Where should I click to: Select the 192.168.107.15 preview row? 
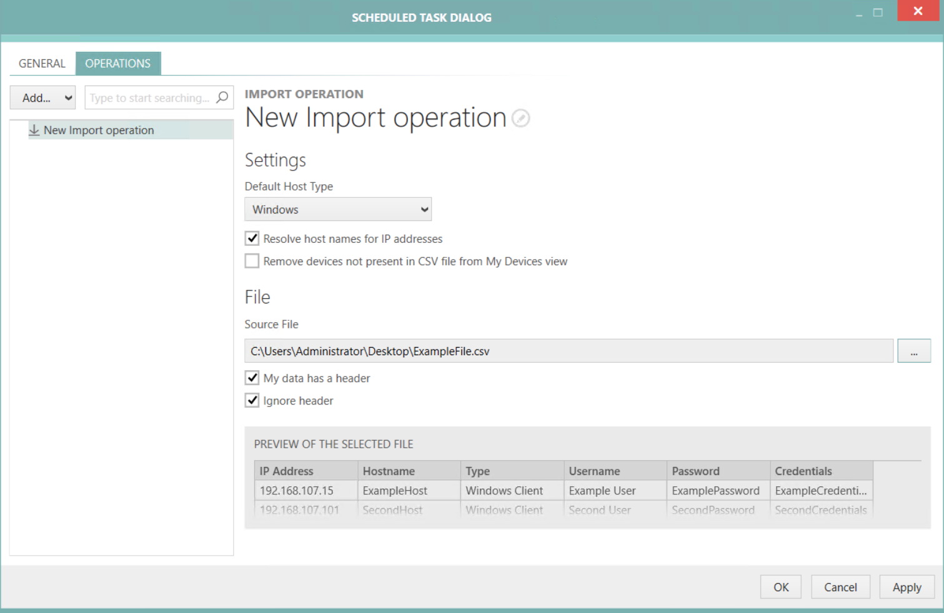pos(297,491)
